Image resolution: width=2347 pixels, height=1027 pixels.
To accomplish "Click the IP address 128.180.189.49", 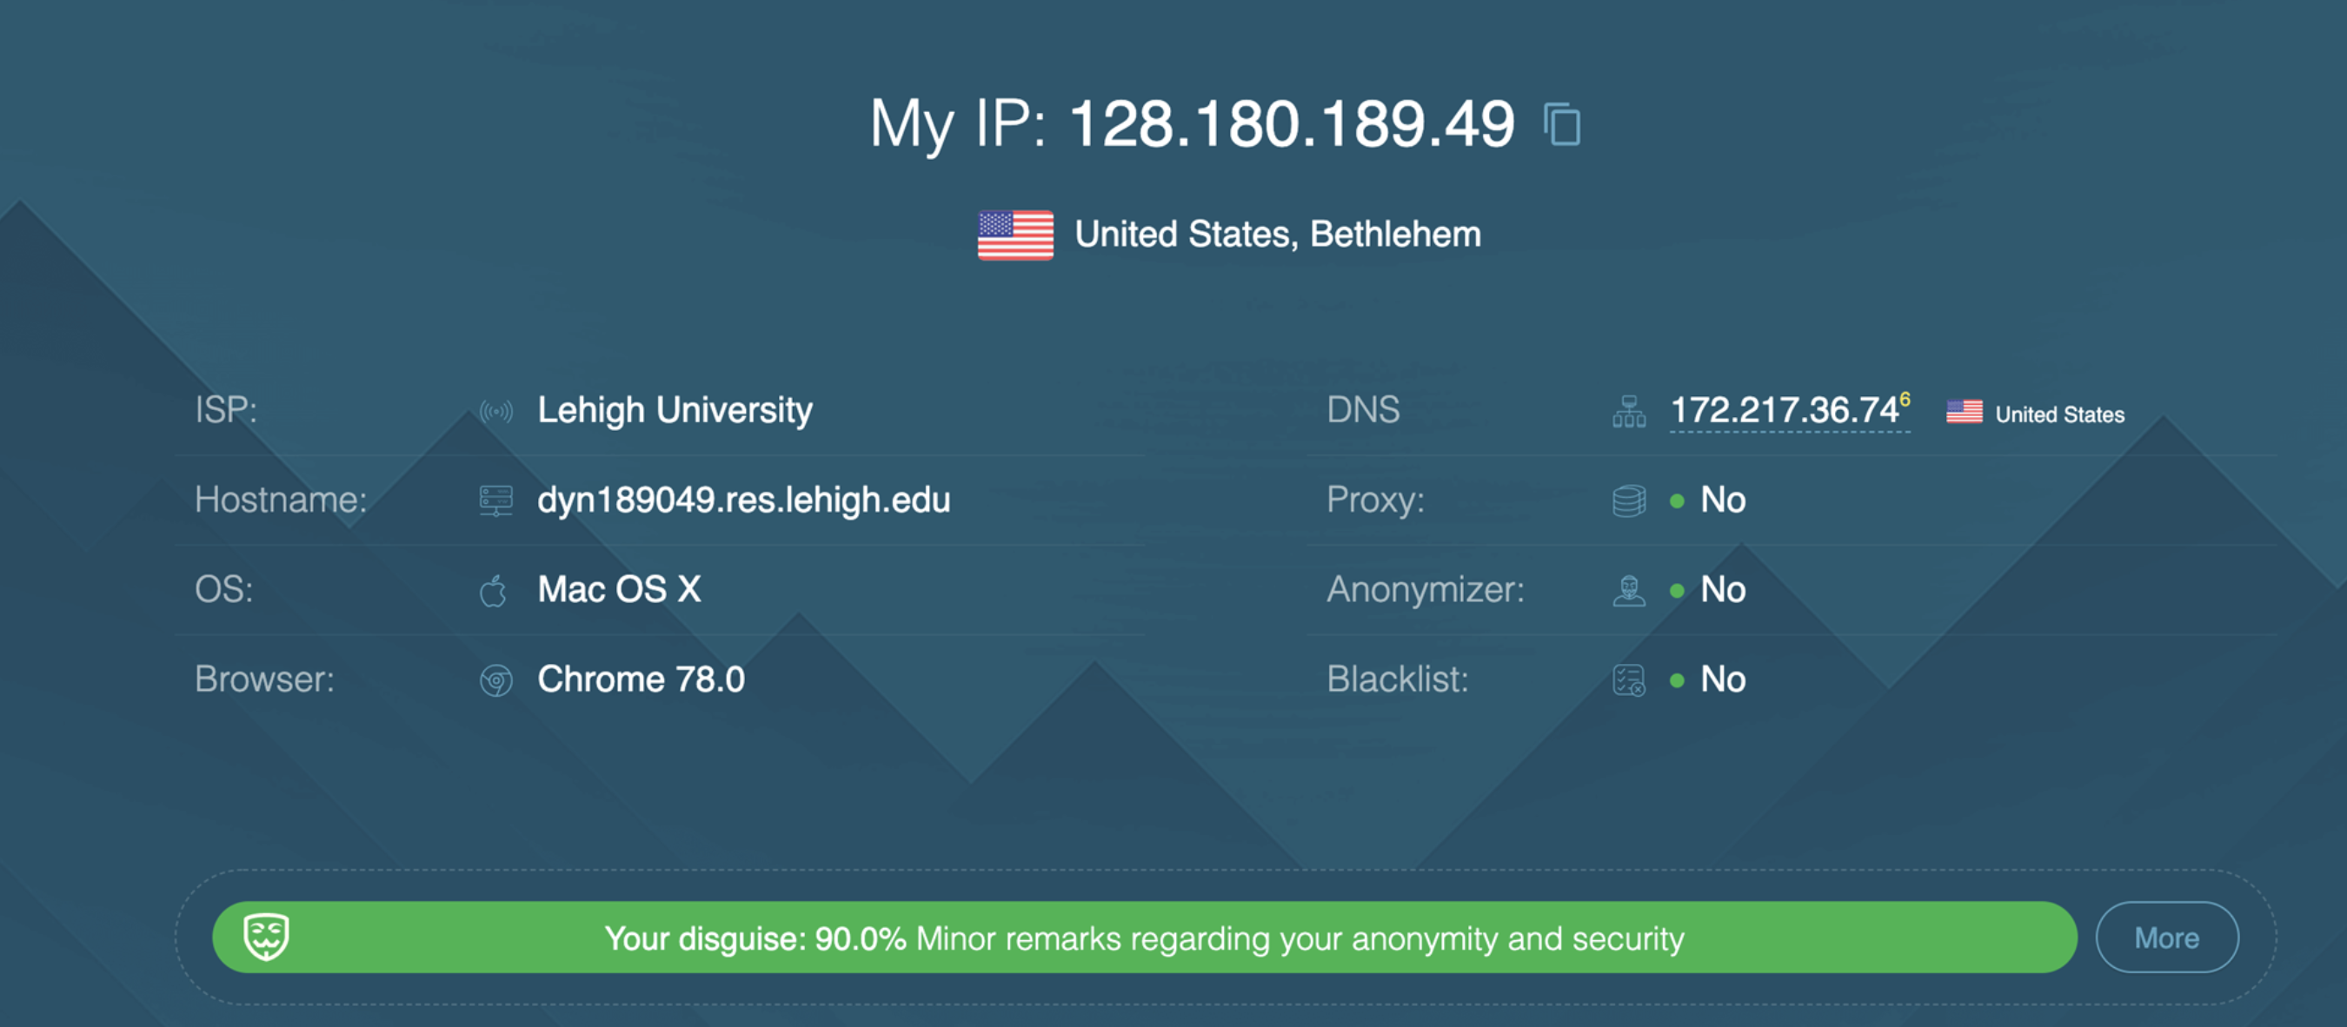I will [x=1291, y=124].
